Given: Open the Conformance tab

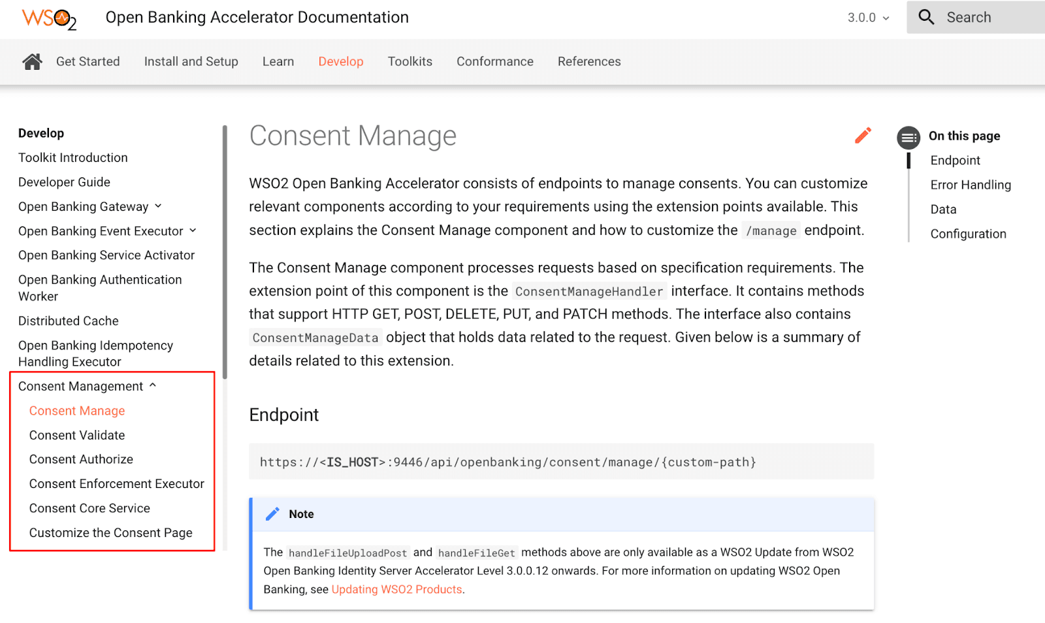Looking at the screenshot, I should (494, 61).
